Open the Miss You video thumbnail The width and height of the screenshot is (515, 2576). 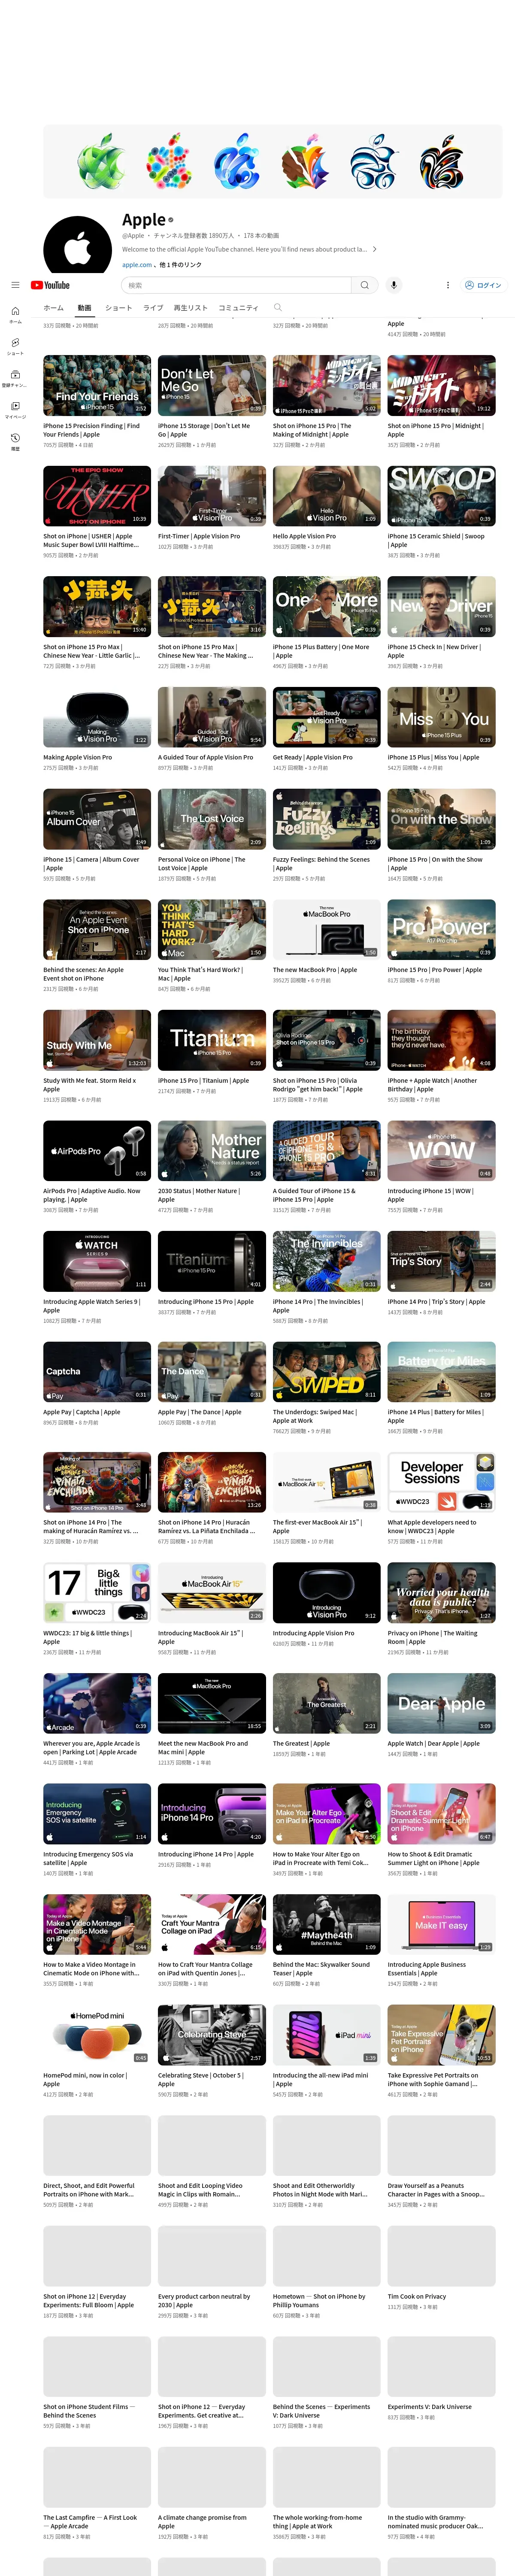(x=442, y=717)
